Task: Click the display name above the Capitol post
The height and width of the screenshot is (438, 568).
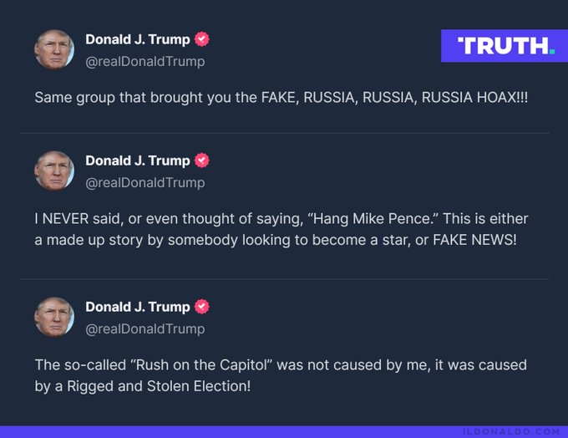Action: (138, 307)
